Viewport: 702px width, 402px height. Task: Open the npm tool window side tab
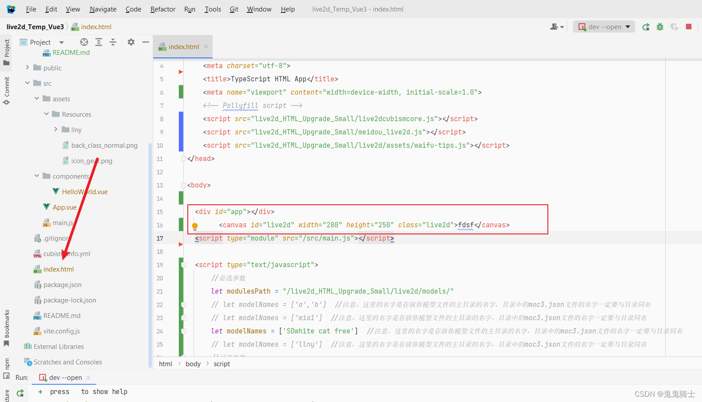pyautogui.click(x=7, y=368)
